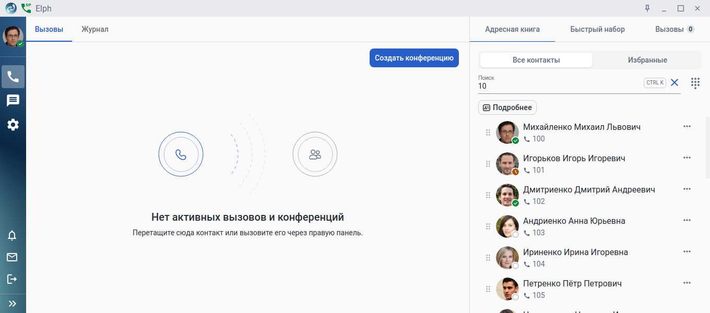This screenshot has height=313, width=710.
Task: Select the Все контакты filter
Action: tap(536, 60)
